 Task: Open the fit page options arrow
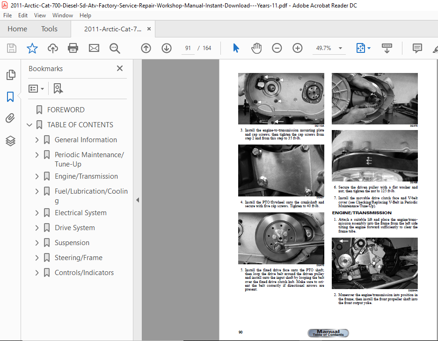point(369,48)
